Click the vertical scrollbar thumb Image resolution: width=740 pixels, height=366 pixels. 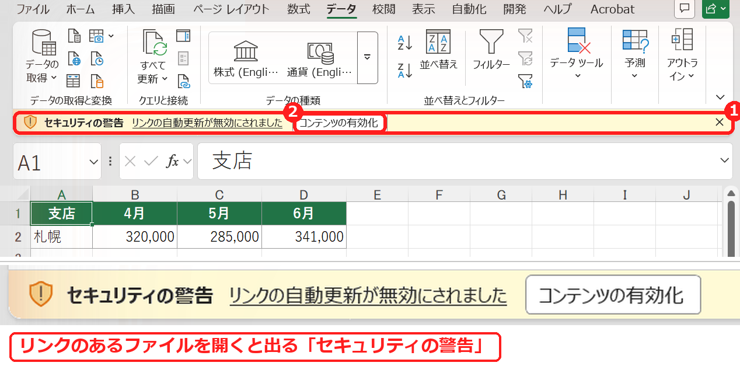pyautogui.click(x=730, y=228)
